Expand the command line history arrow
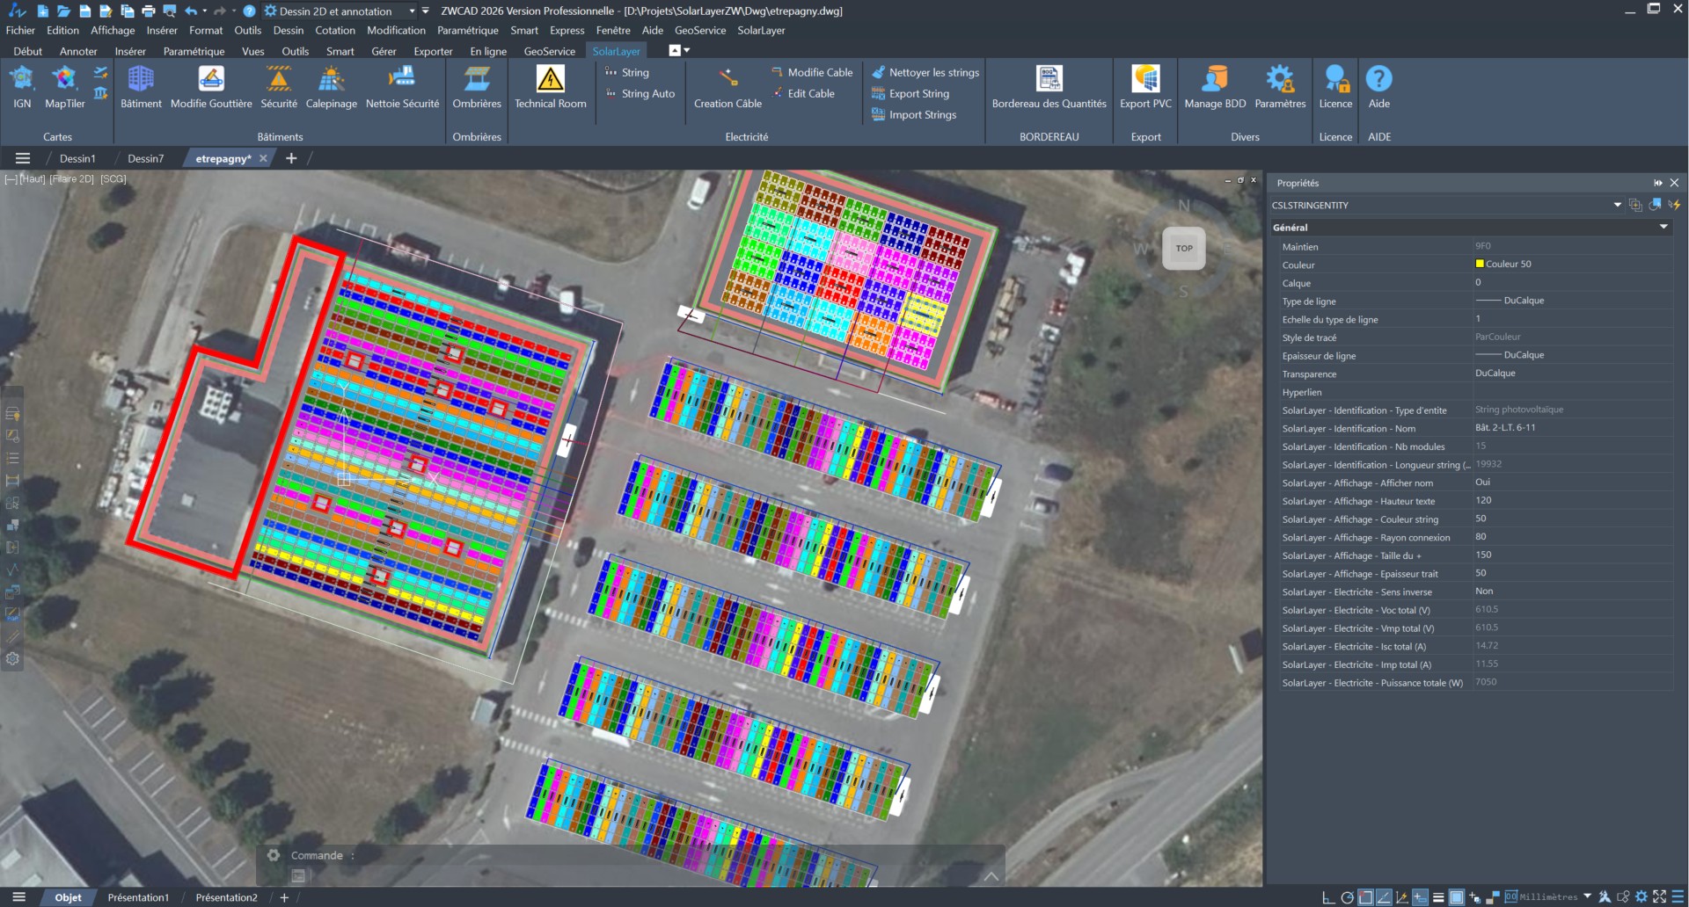Image resolution: width=1689 pixels, height=907 pixels. click(991, 875)
